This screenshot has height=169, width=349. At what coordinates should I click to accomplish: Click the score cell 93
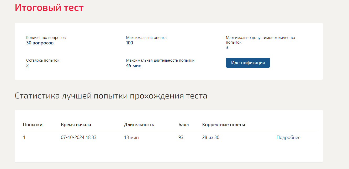(x=181, y=137)
